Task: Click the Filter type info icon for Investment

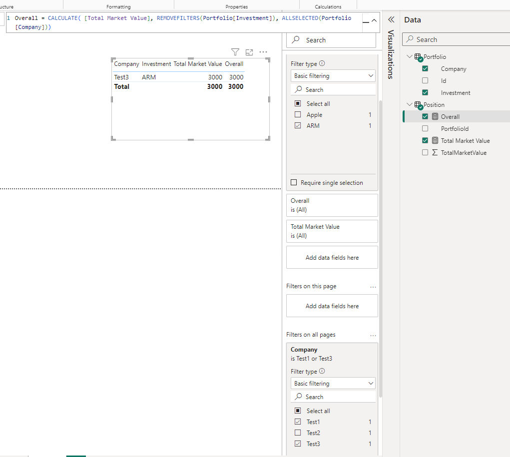Action: coord(322,63)
